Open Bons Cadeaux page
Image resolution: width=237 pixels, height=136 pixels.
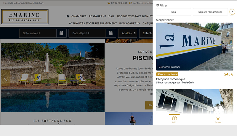tap(130, 23)
